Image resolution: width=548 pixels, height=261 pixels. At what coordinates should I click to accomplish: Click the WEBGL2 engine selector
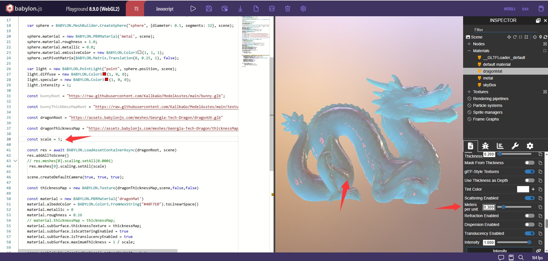click(509, 9)
